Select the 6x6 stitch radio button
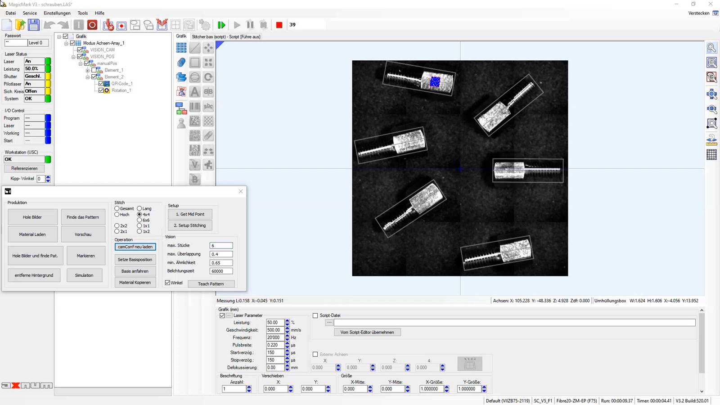This screenshot has width=720, height=405. coord(139,220)
